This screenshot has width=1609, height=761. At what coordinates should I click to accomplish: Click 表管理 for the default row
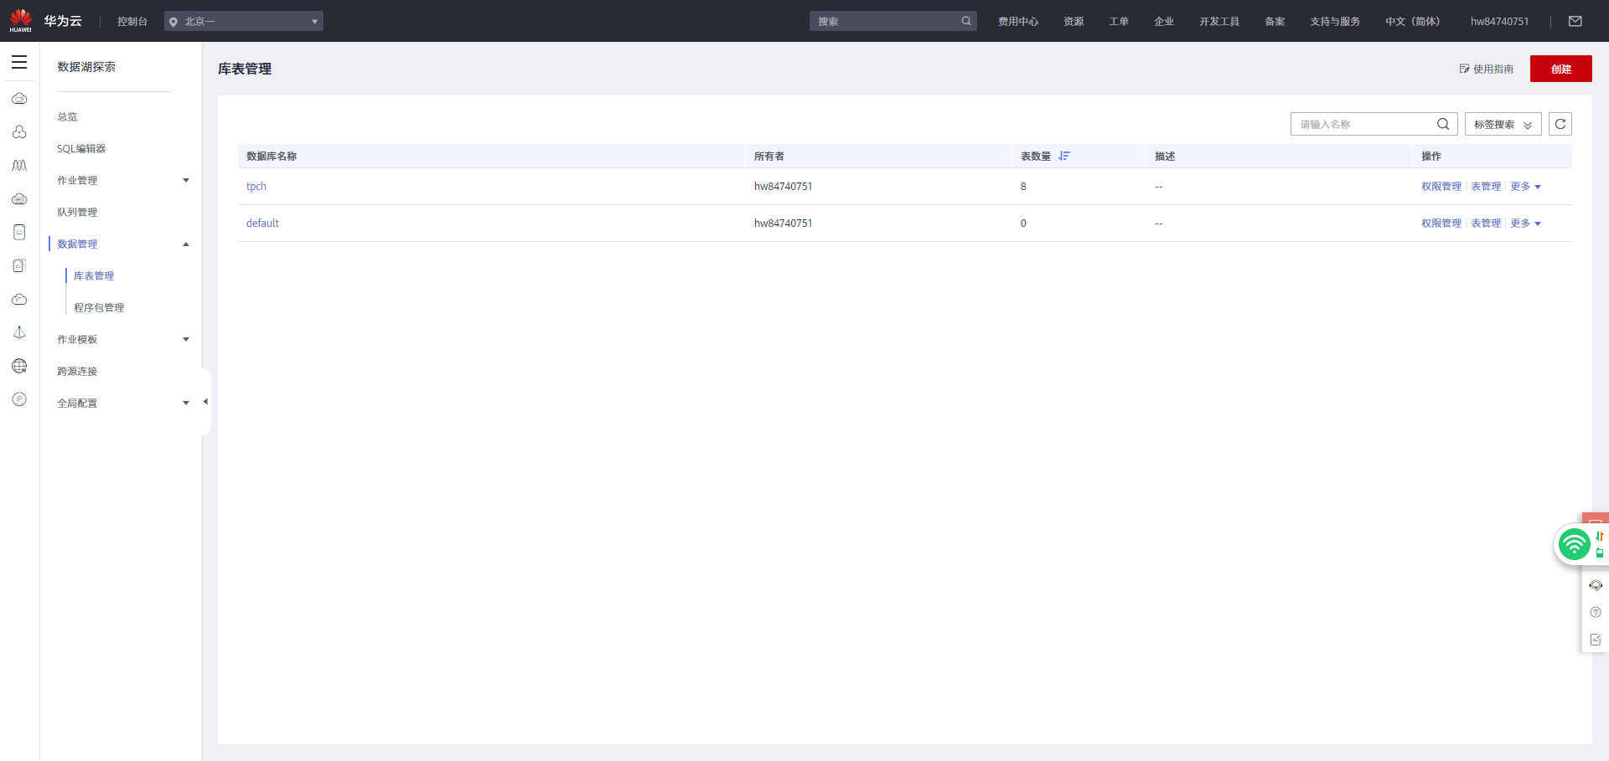(1486, 224)
